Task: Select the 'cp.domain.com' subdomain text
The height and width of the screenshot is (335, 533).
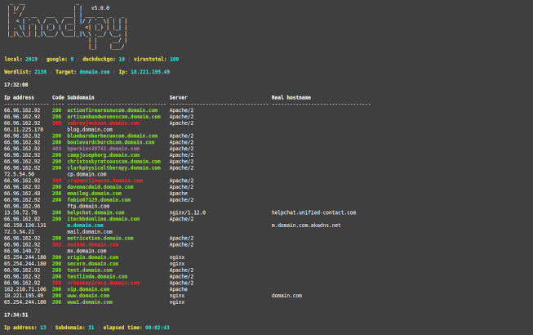Action: [x=87, y=174]
